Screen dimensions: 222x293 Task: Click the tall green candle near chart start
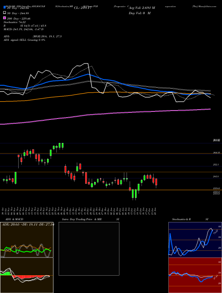coord(16,178)
